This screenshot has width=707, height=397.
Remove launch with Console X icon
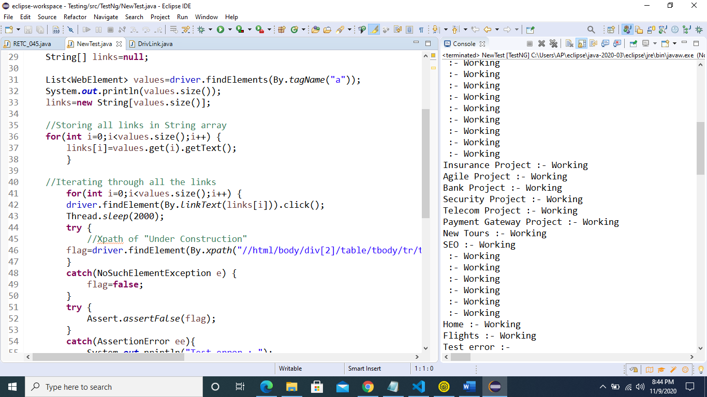pos(541,44)
